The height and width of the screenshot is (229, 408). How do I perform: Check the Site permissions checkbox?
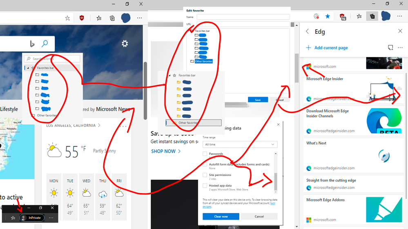[205, 175]
